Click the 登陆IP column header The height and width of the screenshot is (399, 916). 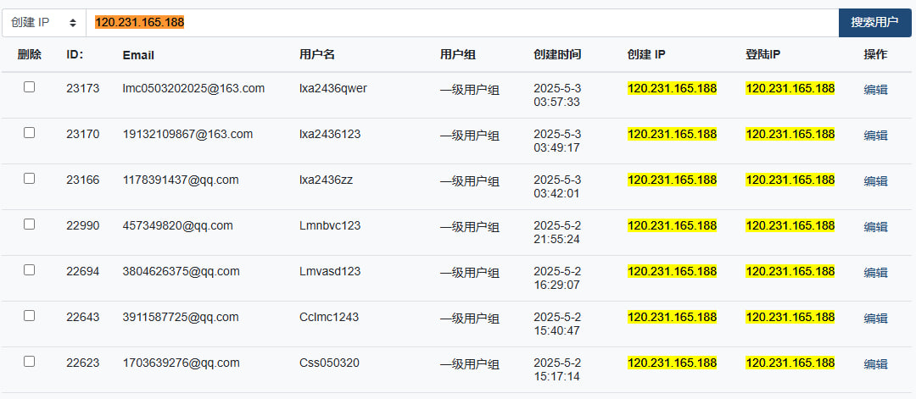(763, 55)
